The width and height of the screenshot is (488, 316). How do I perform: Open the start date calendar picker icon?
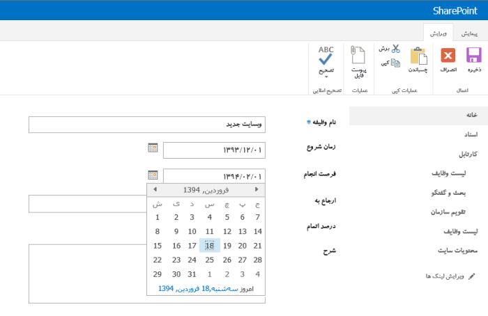point(153,148)
